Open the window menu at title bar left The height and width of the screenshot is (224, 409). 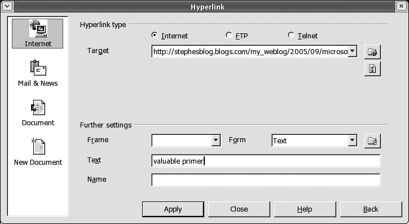(x=7, y=6)
